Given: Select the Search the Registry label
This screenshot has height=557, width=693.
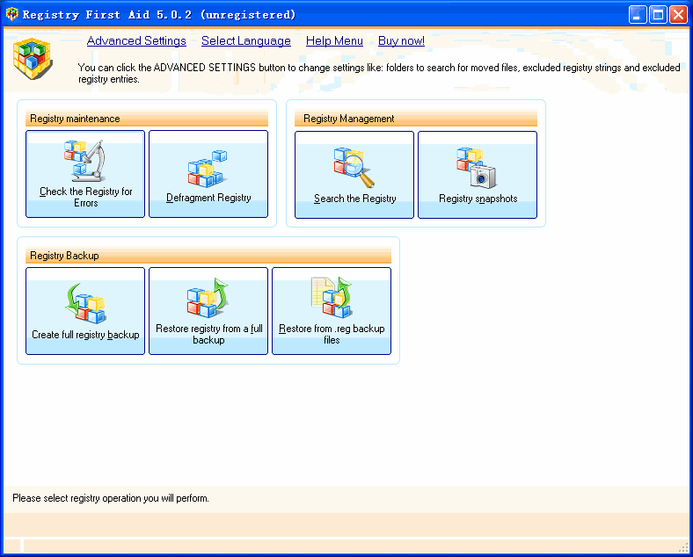Looking at the screenshot, I should point(355,199).
